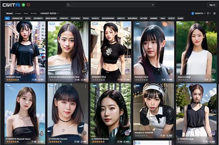Switch to the Images tab
Screen dimensions: 219x145
(x=18, y=13)
